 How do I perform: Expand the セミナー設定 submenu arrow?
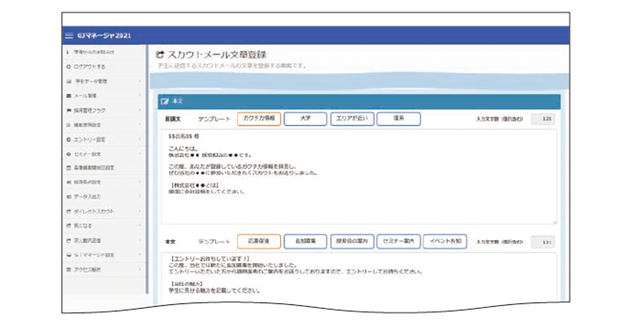click(x=139, y=154)
